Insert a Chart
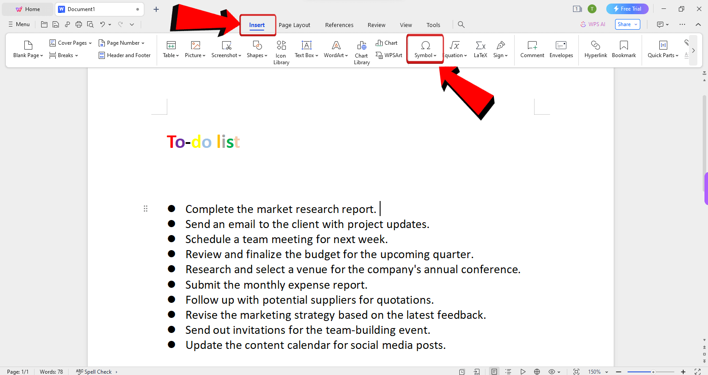The width and height of the screenshot is (708, 375). click(387, 43)
